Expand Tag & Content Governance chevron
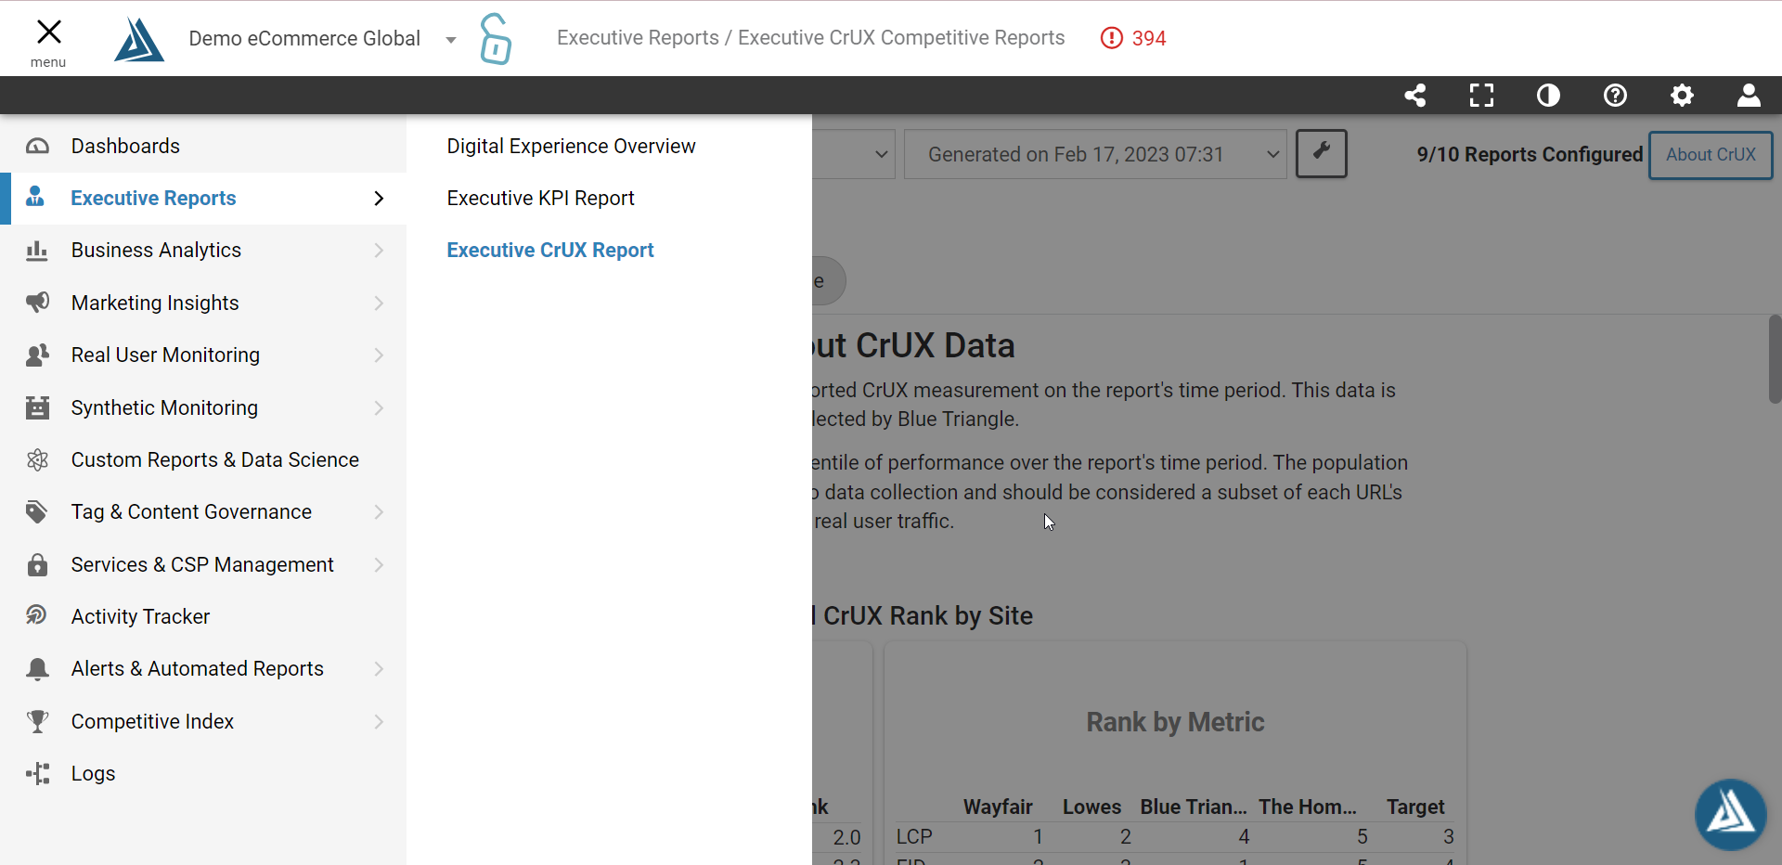The height and width of the screenshot is (865, 1782). [x=379, y=511]
